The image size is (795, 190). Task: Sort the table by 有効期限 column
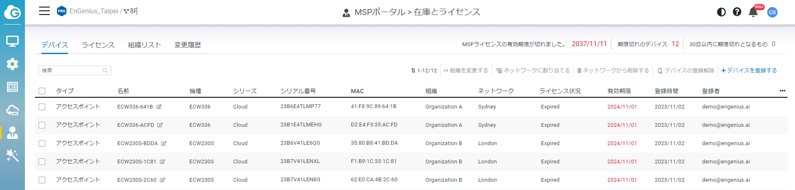click(619, 91)
